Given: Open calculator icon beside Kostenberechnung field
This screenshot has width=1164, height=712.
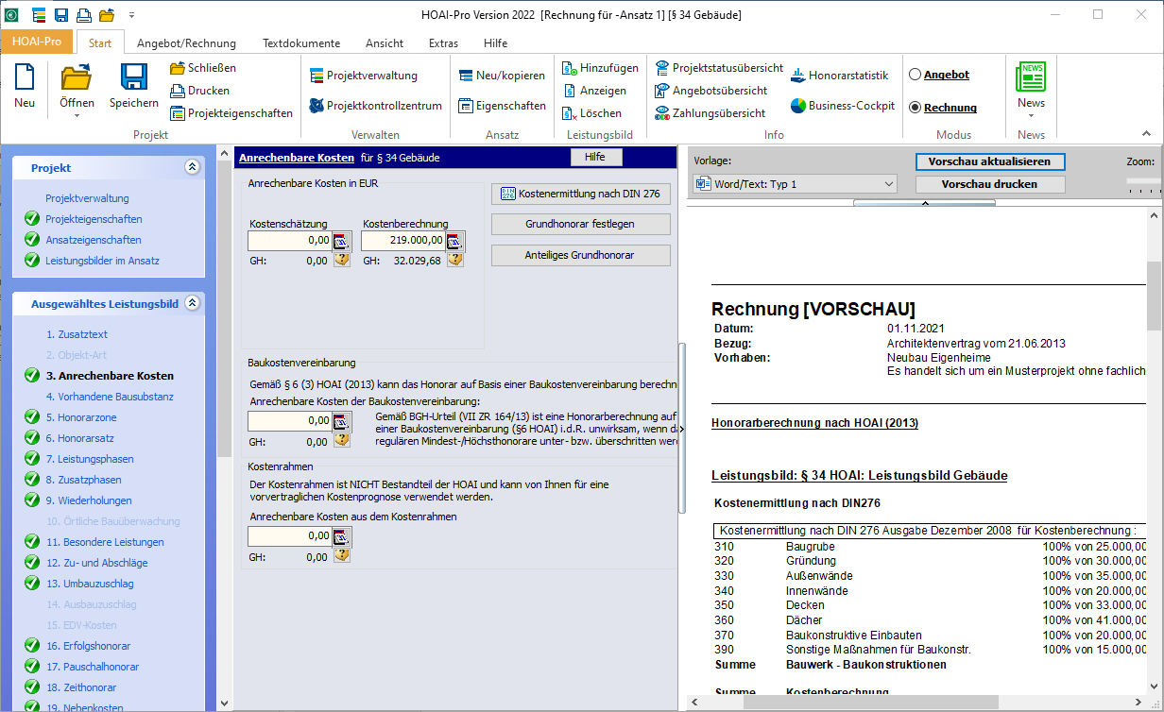Looking at the screenshot, I should pos(455,241).
